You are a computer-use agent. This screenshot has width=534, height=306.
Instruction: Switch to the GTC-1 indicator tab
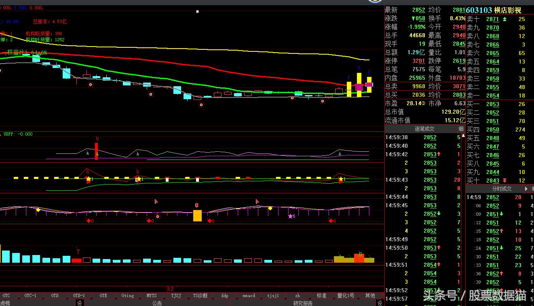click(30, 295)
